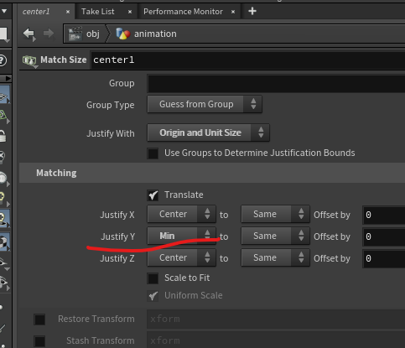The width and height of the screenshot is (405, 348).
Task: Open Justify Z target Same dropdown
Action: [x=276, y=258]
